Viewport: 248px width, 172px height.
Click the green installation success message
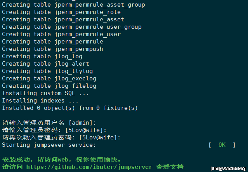[62, 160]
